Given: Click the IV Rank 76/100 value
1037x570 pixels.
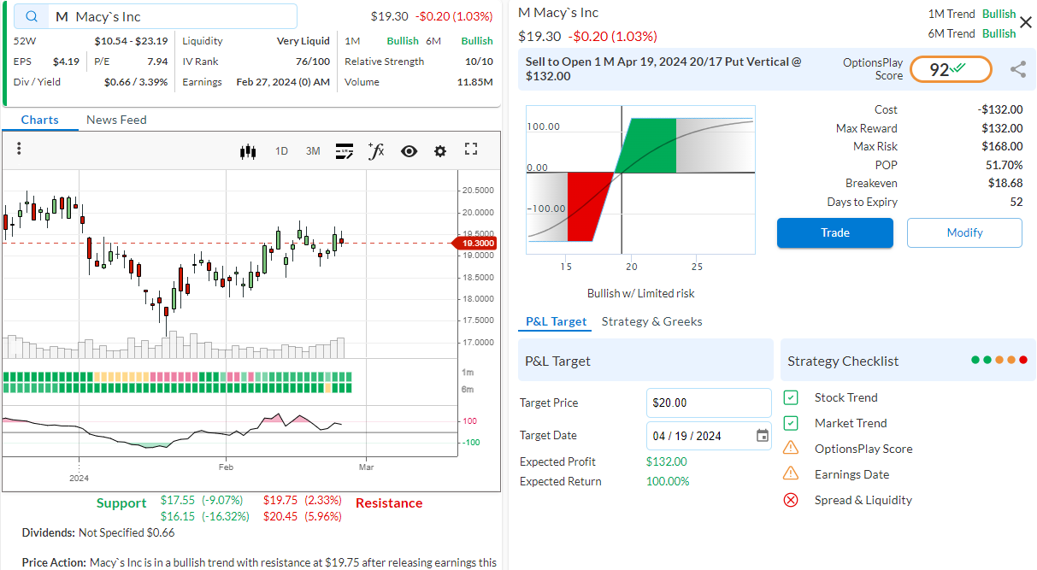Looking at the screenshot, I should 313,62.
